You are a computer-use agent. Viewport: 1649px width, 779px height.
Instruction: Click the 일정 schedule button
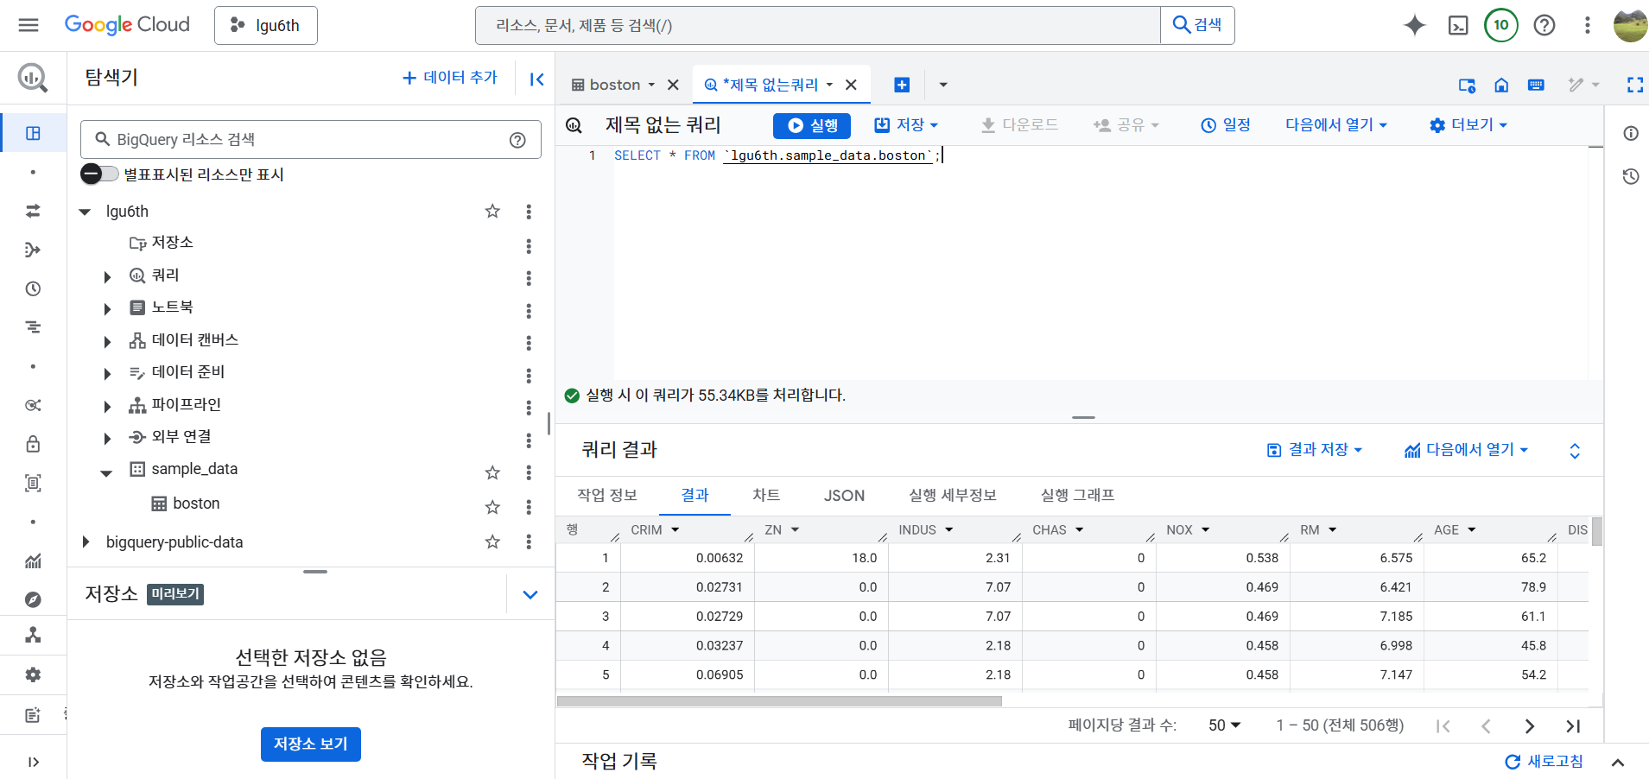tap(1226, 125)
